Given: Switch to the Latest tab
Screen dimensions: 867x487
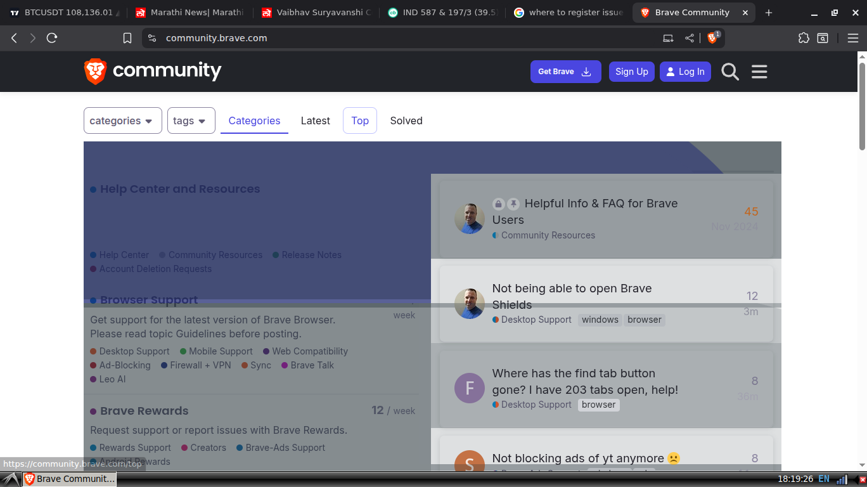Looking at the screenshot, I should (316, 120).
